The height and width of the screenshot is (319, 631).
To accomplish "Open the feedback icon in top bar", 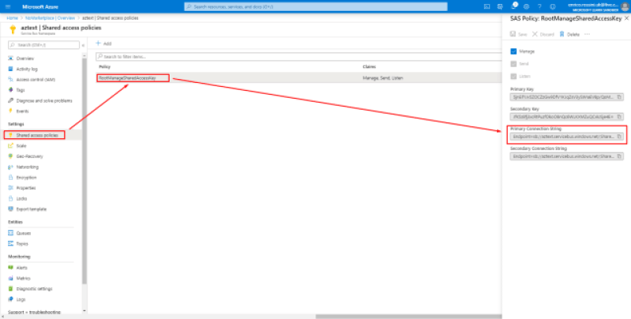I will coord(553,7).
